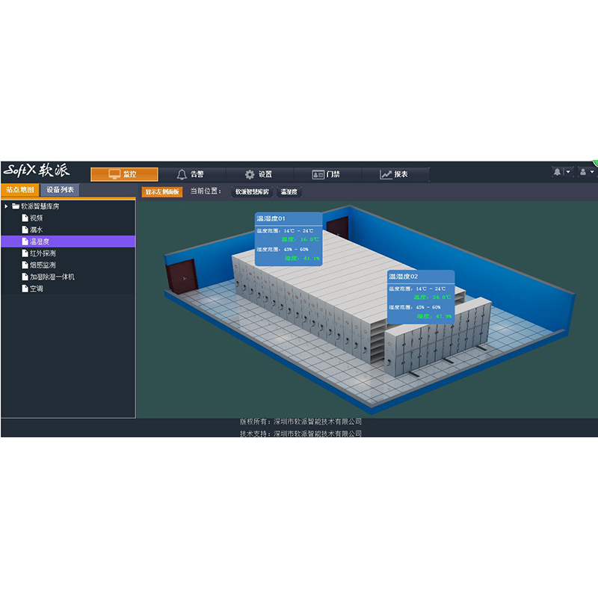
Task: Click the 温湿度02 sensor info panel
Action: tap(420, 296)
